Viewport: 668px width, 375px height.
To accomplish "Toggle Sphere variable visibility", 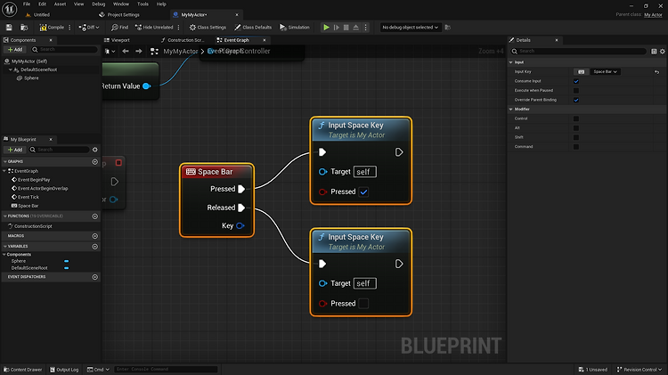I will click(67, 261).
